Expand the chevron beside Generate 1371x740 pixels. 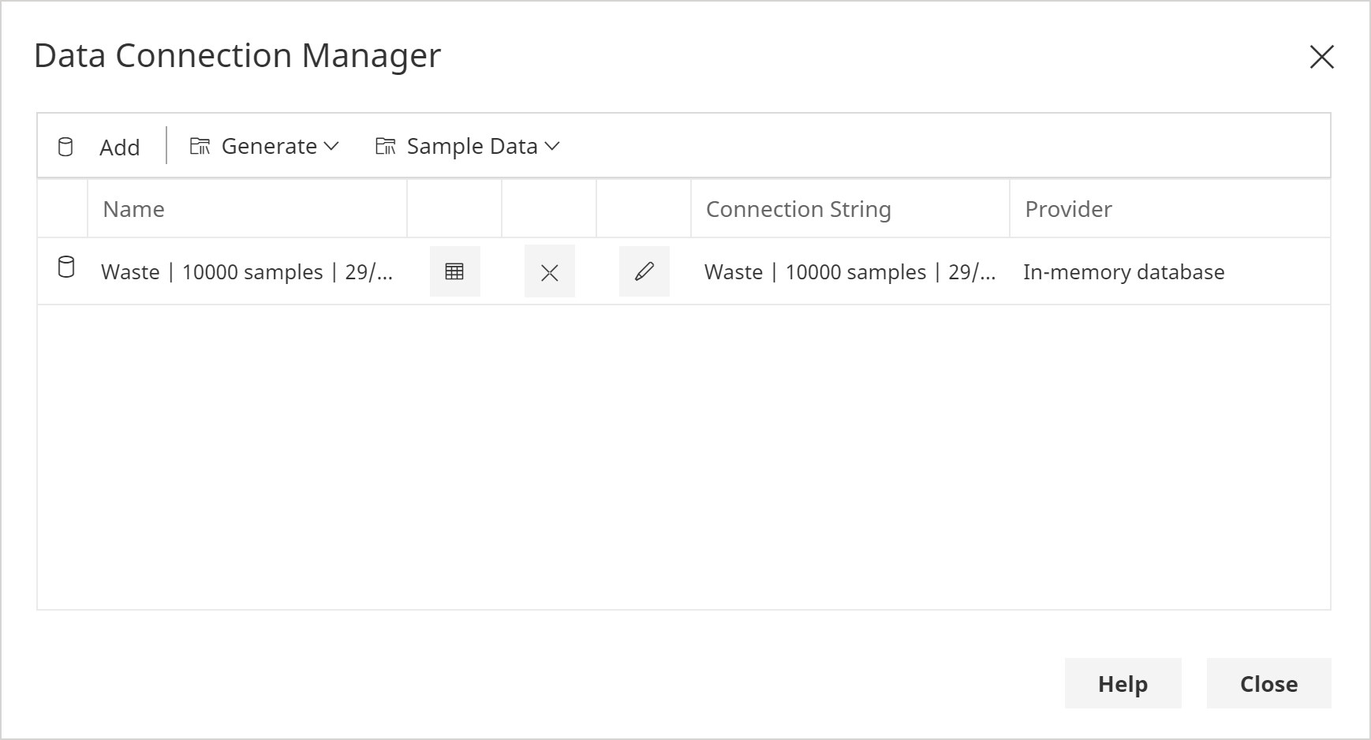pyautogui.click(x=331, y=146)
